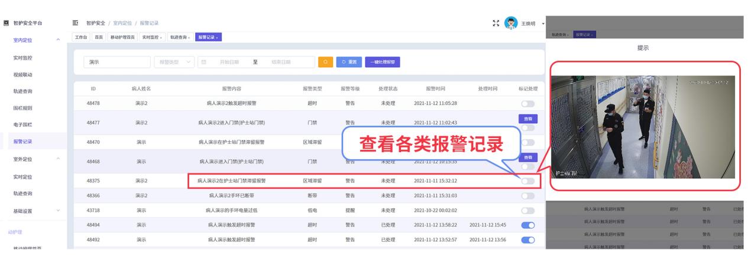Viewport: 748px width, 263px height.
Task: Collapse the sidebar with the hamburger icon
Action: (76, 23)
